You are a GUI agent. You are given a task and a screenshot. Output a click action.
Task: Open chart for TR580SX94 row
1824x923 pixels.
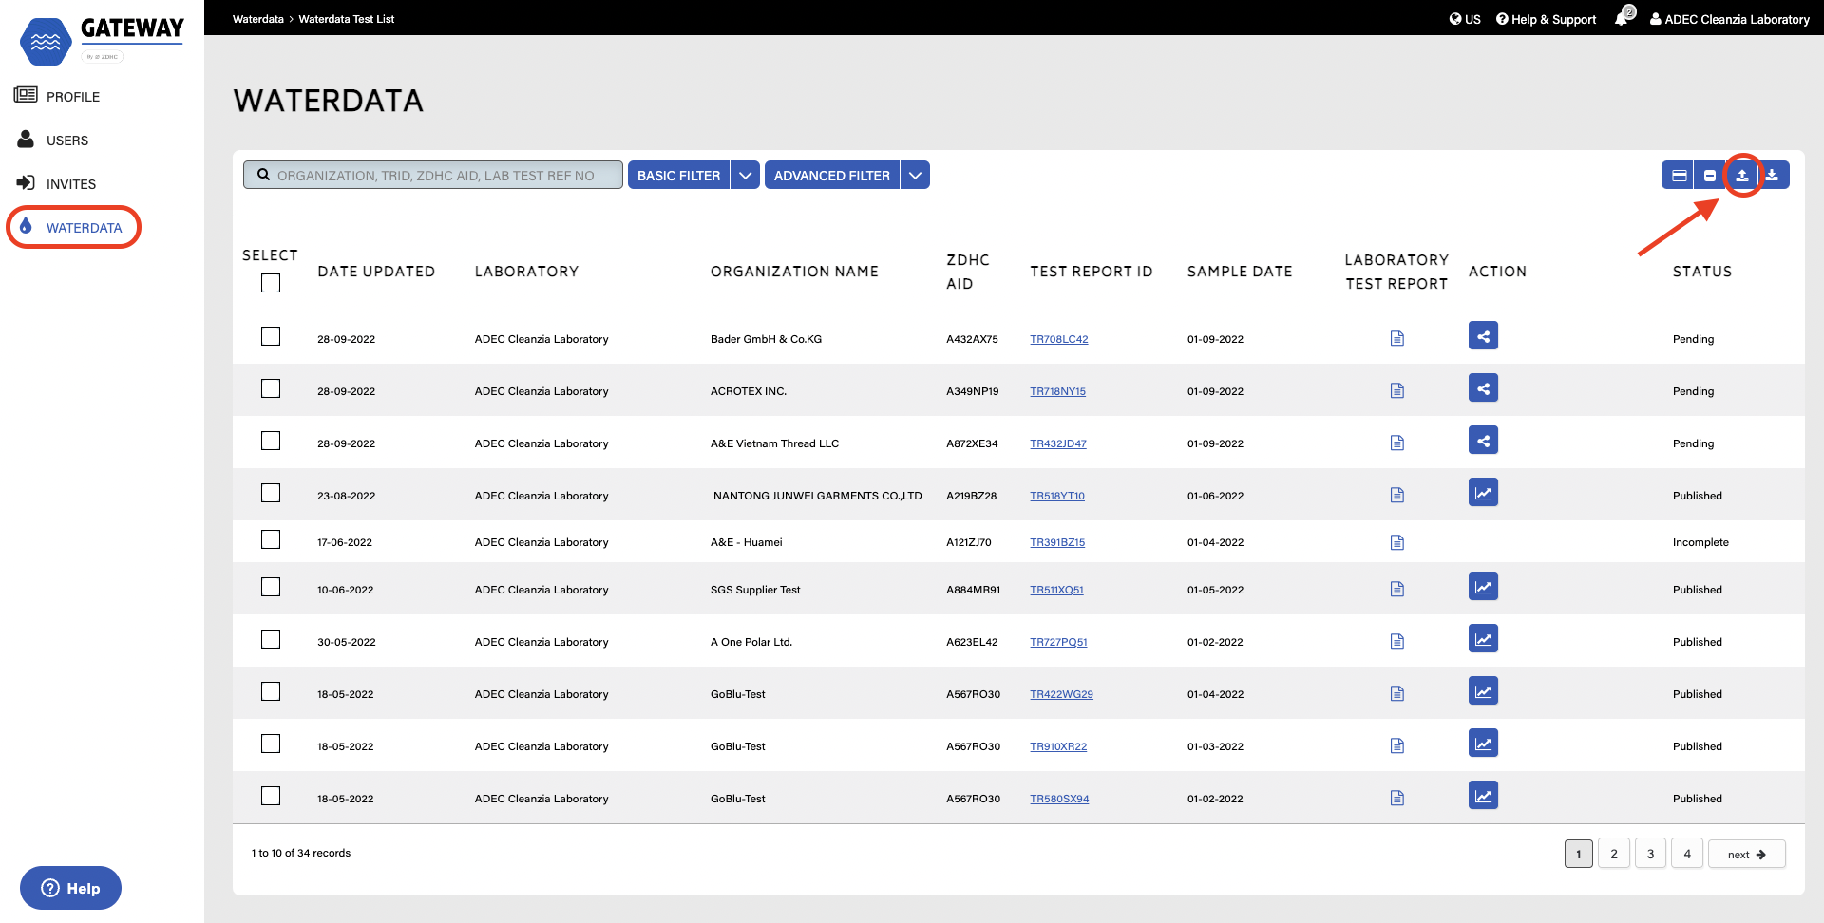tap(1483, 796)
